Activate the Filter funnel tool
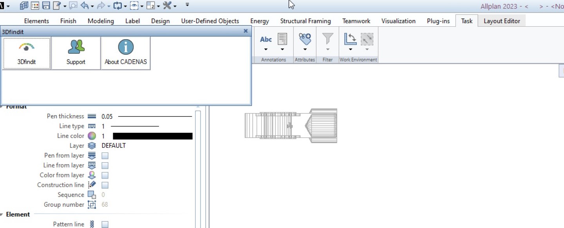 [327, 39]
